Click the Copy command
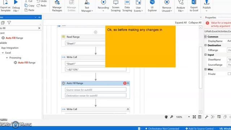The width and height of the screenshot is (231, 130). (29, 6)
